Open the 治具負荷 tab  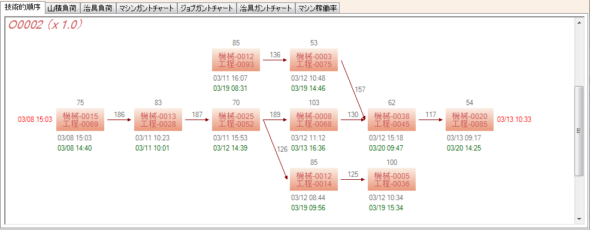click(x=98, y=8)
